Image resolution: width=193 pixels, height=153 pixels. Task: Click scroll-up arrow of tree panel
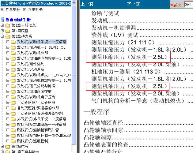point(74,2)
